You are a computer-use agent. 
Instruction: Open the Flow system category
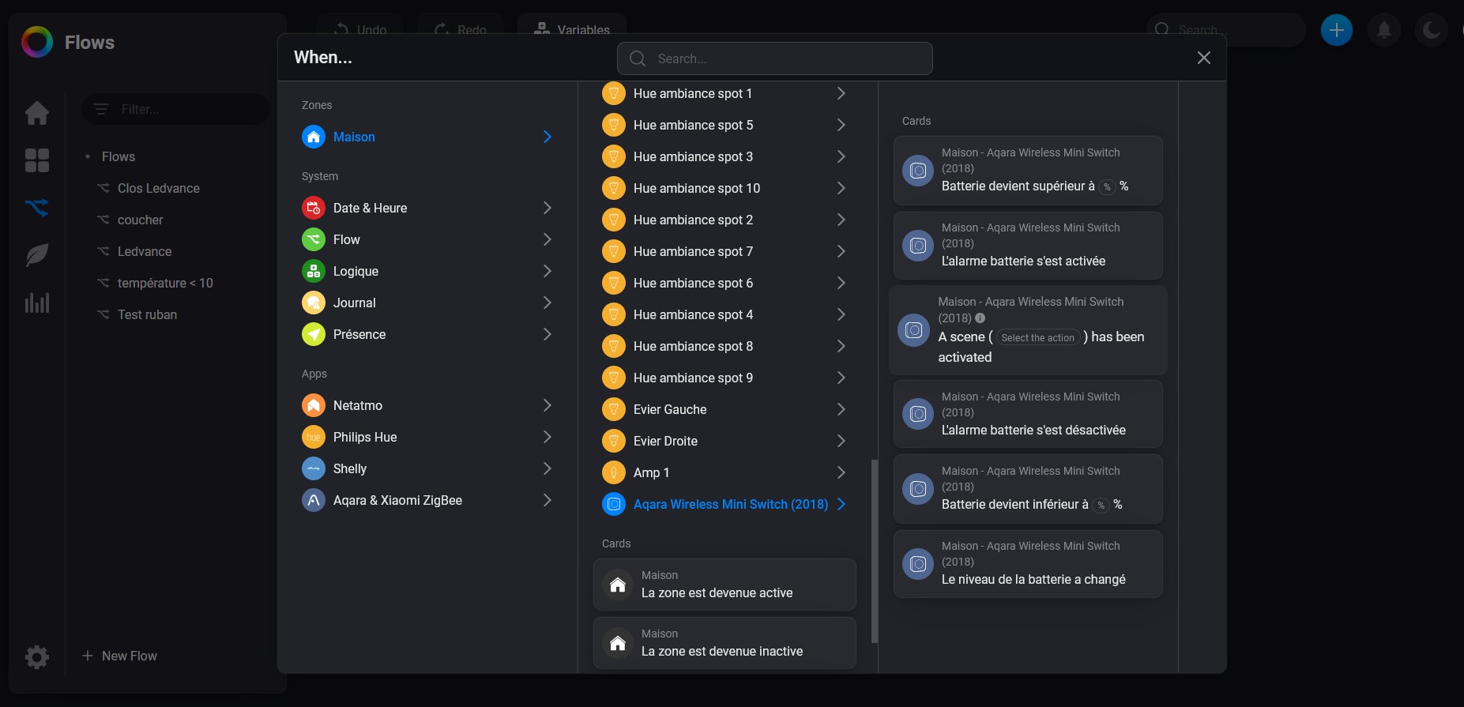(x=427, y=239)
